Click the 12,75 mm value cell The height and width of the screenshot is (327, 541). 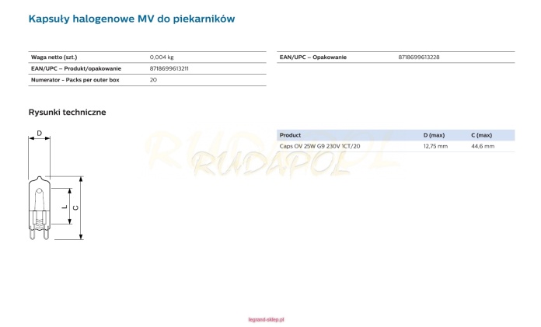pyautogui.click(x=435, y=146)
